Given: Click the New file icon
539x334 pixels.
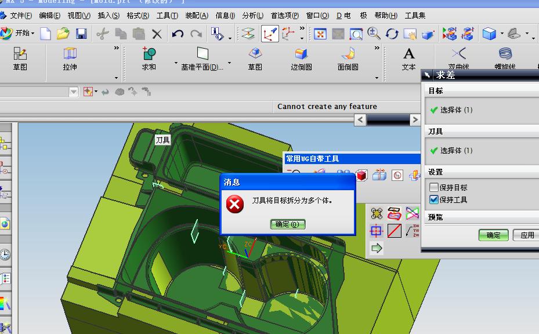Looking at the screenshot, I should tap(45, 34).
